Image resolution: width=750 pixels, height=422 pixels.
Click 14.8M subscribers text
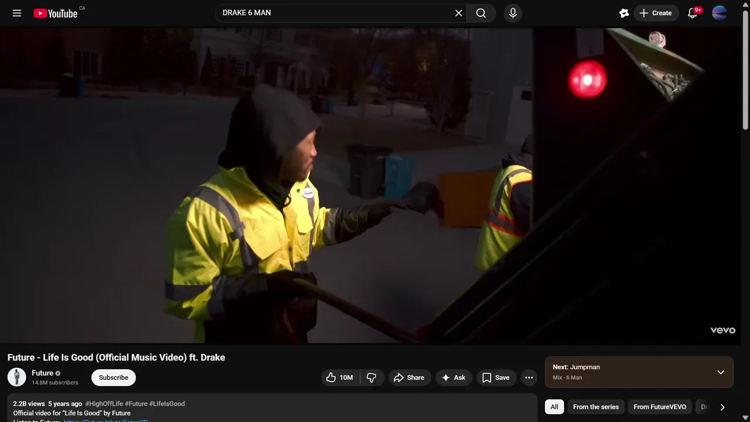pyautogui.click(x=55, y=383)
